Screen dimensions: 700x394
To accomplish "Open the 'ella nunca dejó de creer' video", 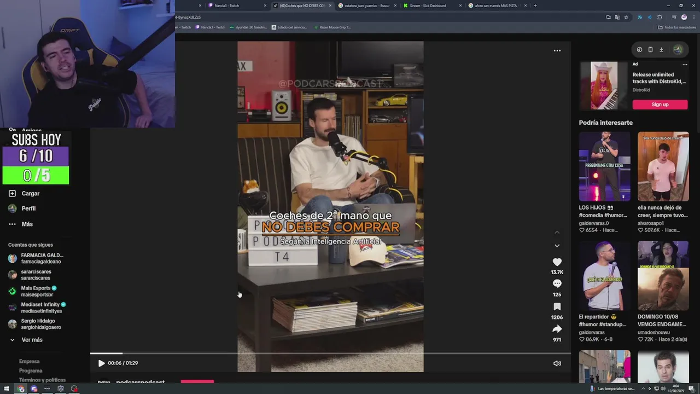I will coord(663,166).
